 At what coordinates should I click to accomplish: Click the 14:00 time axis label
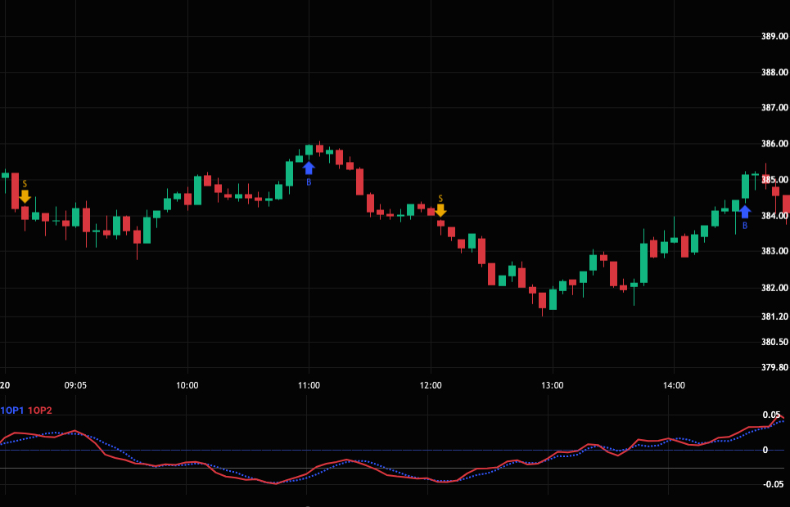(673, 385)
